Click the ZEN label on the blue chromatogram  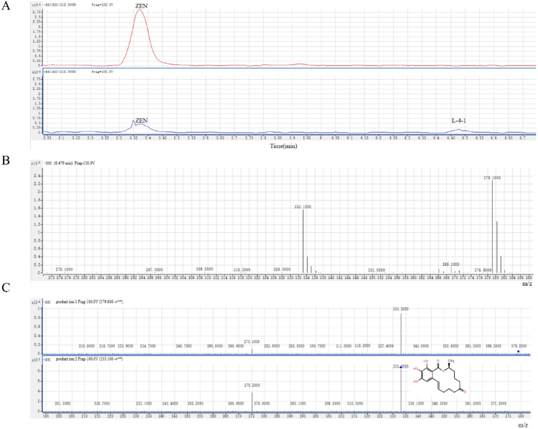coord(141,121)
